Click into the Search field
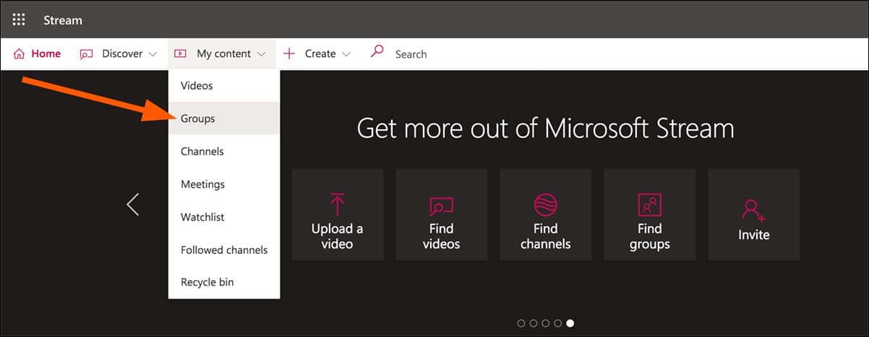The image size is (869, 337). (x=434, y=54)
